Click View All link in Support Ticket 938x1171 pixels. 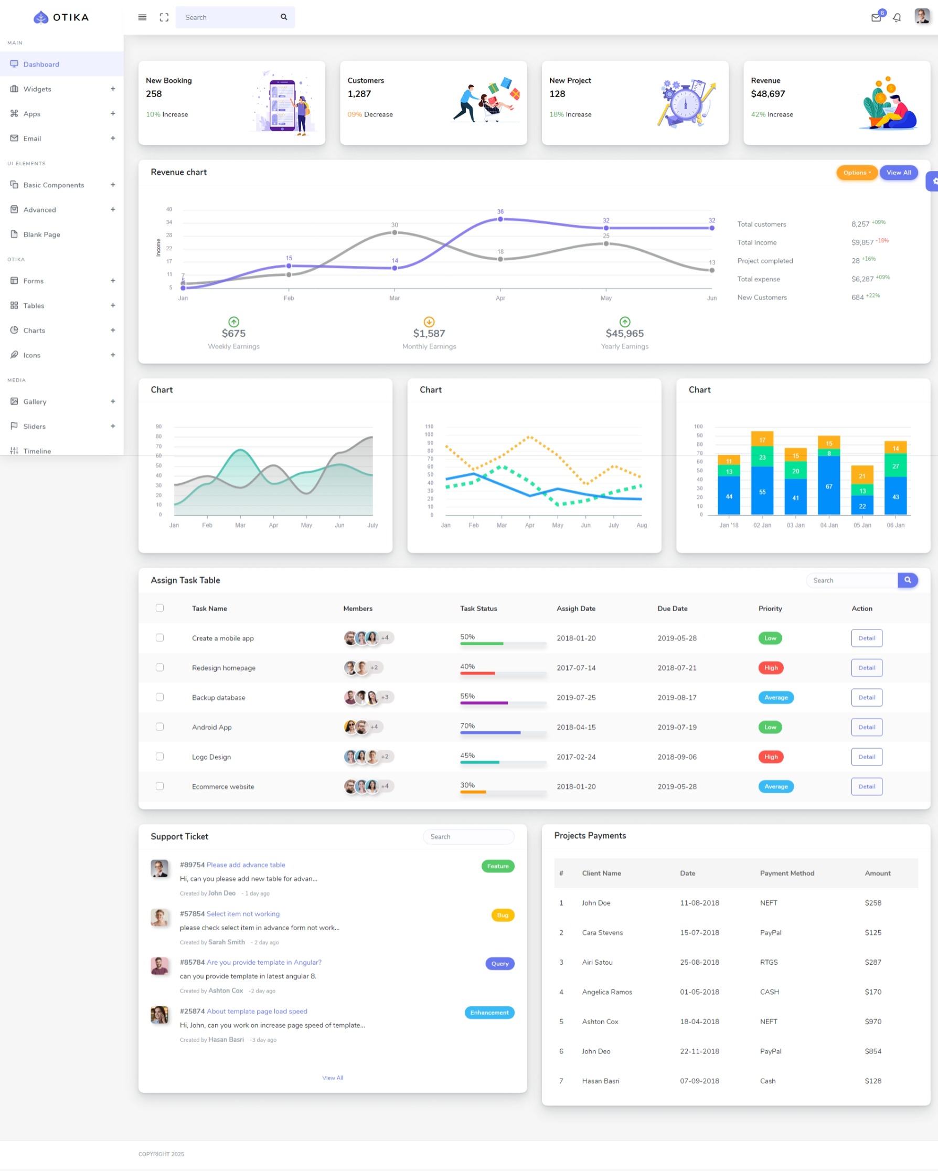tap(333, 1078)
